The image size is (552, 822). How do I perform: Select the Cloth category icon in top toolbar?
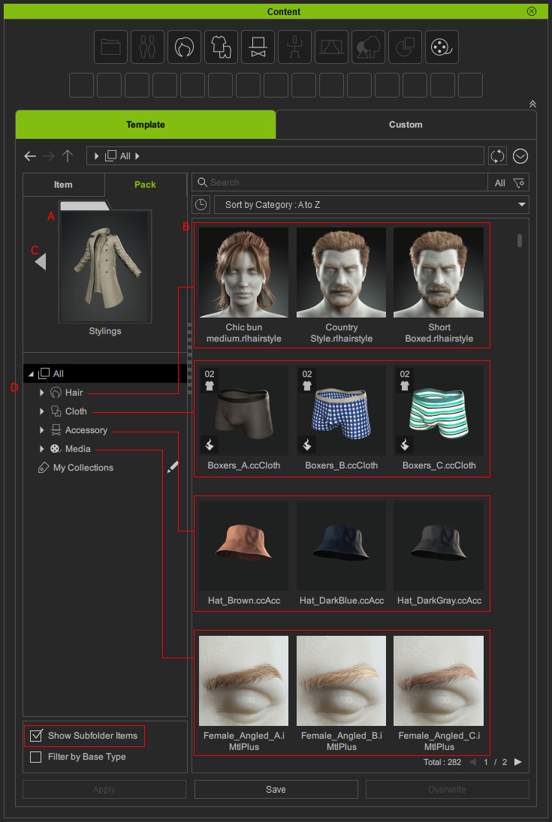click(x=221, y=47)
